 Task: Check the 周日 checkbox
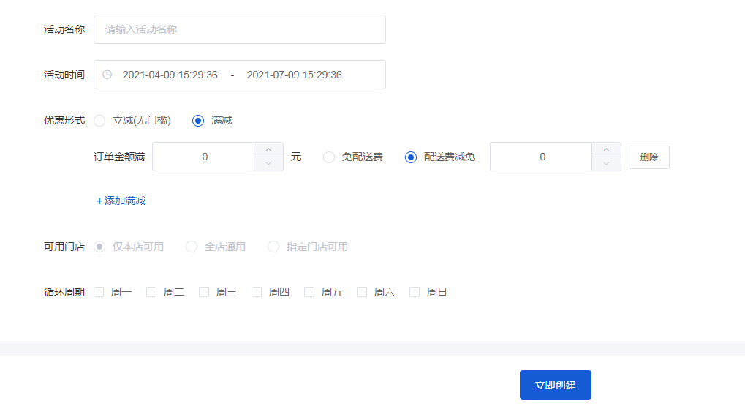coord(415,292)
